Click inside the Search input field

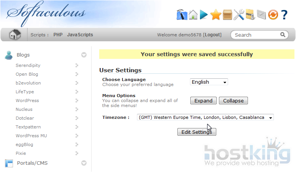[256, 35]
